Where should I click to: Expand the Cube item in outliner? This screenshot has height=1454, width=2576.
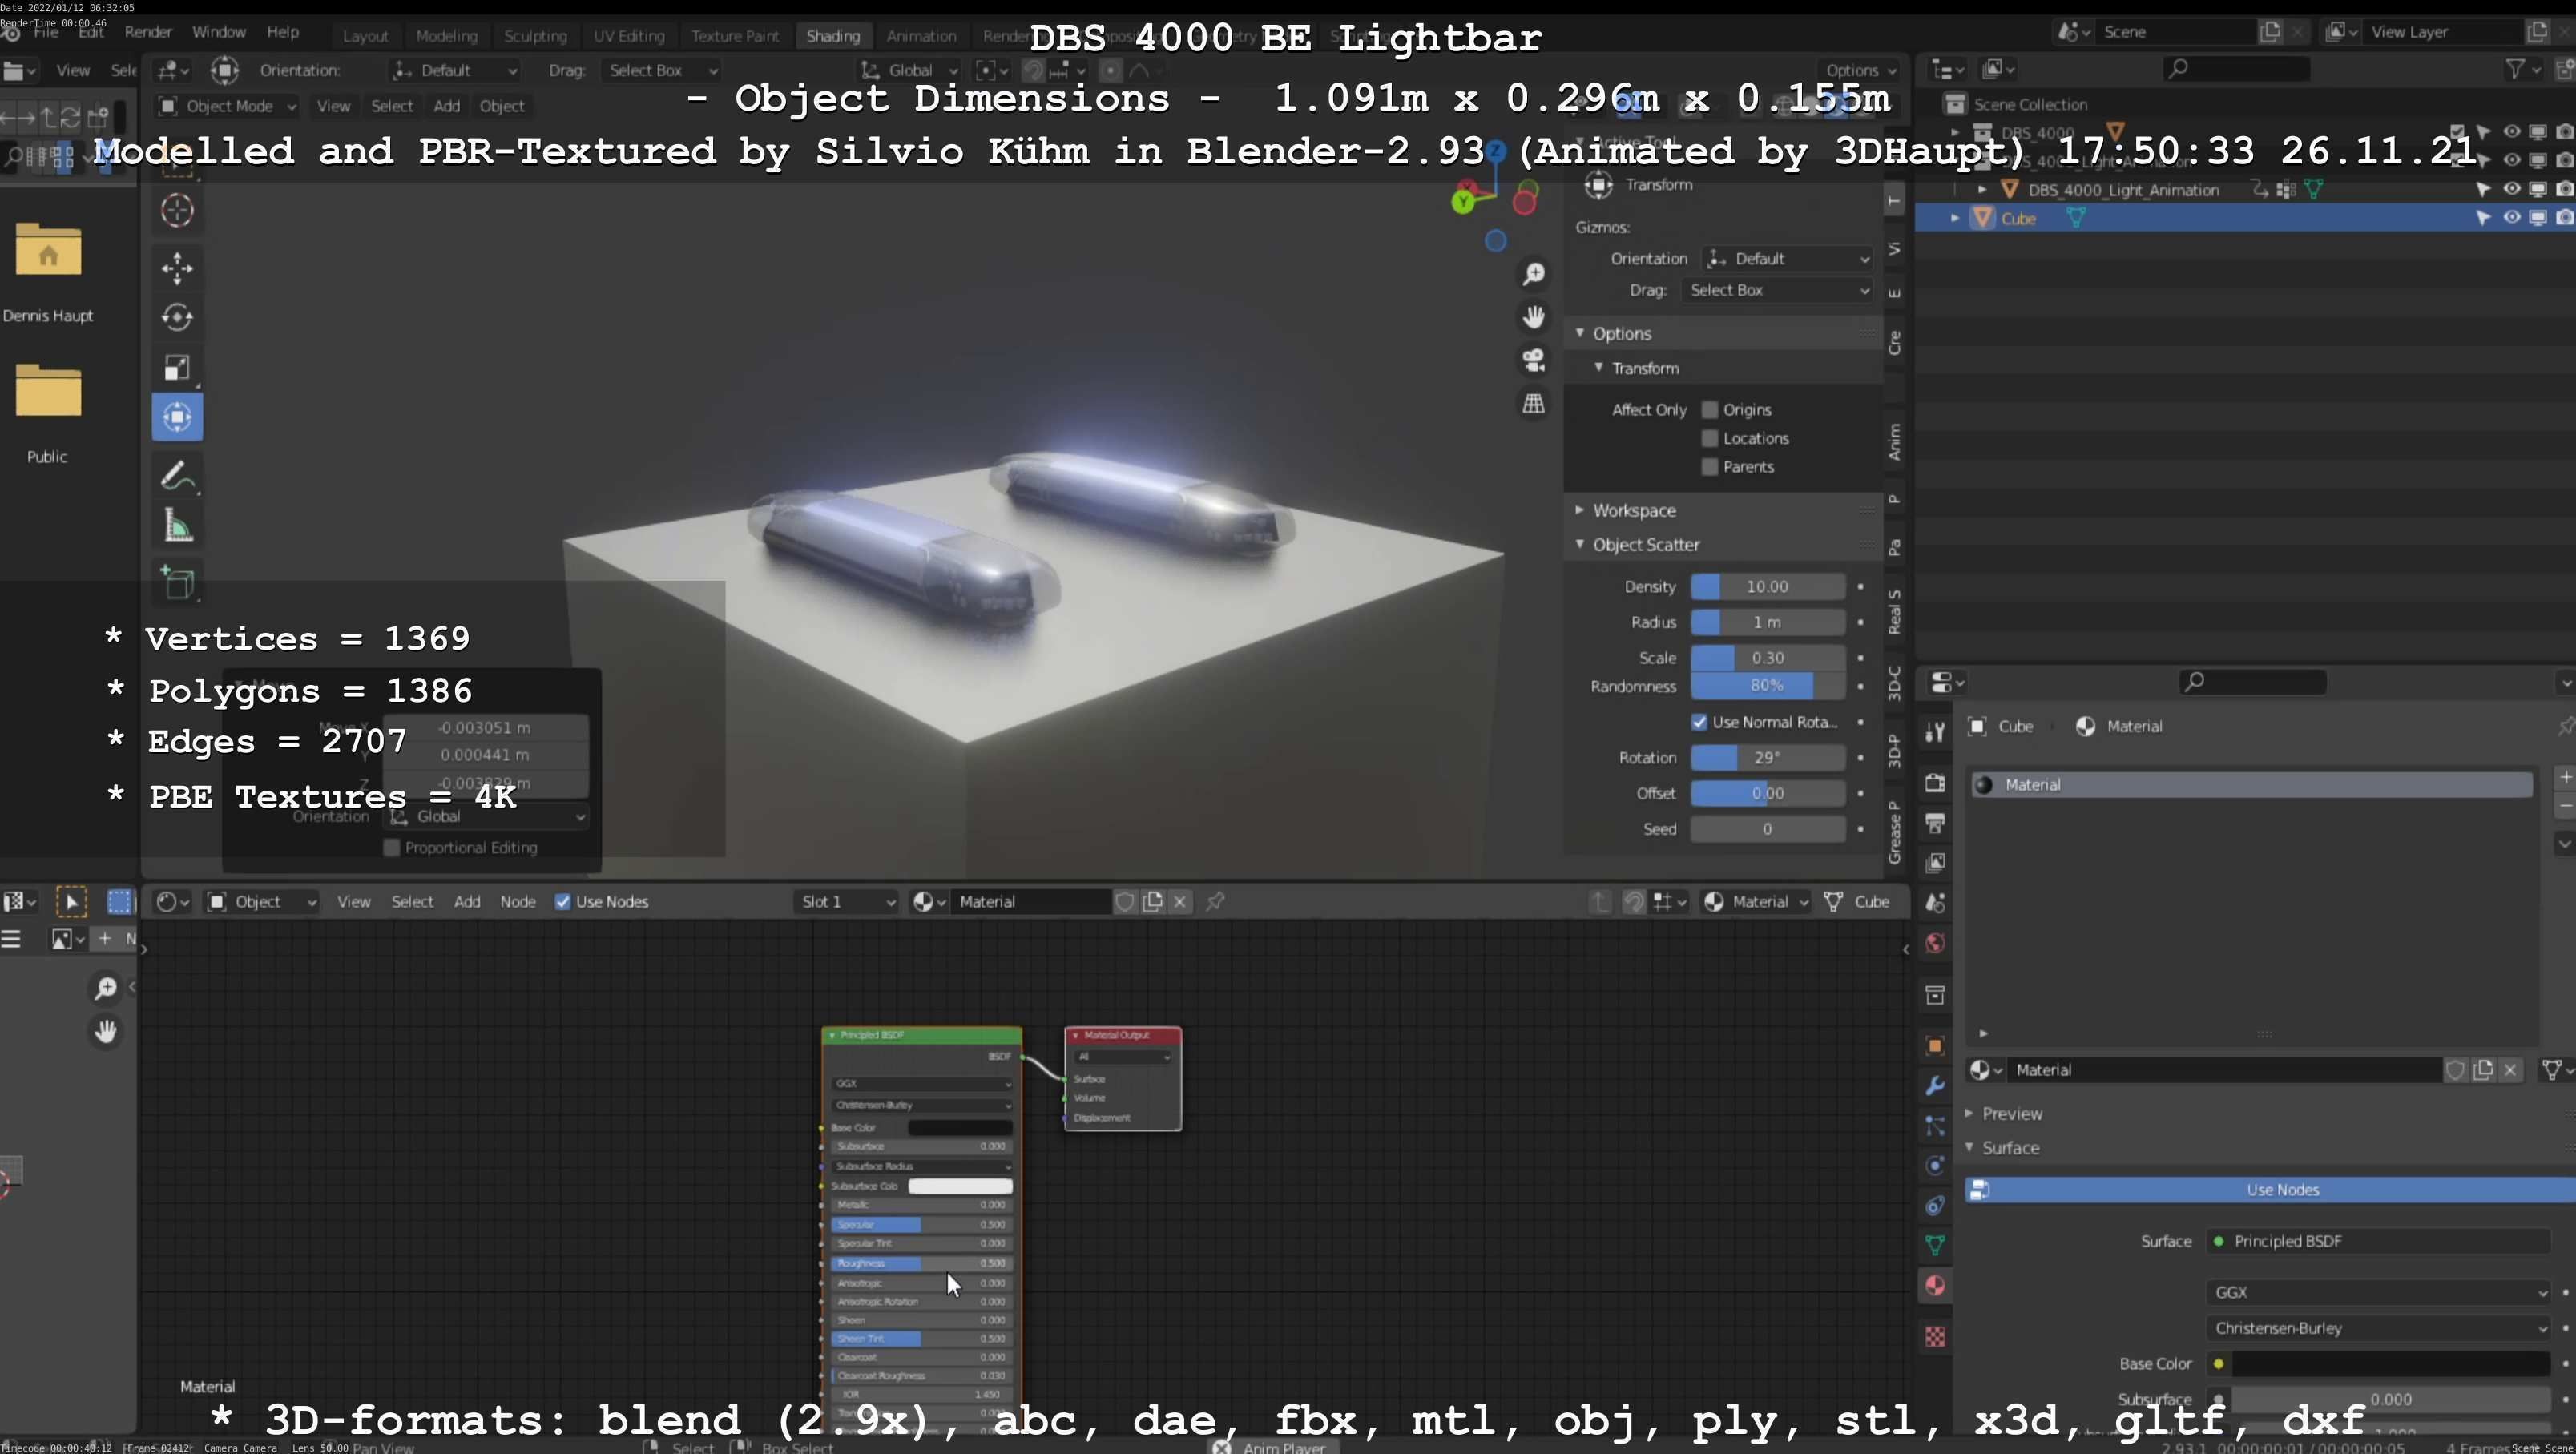pyautogui.click(x=1954, y=218)
